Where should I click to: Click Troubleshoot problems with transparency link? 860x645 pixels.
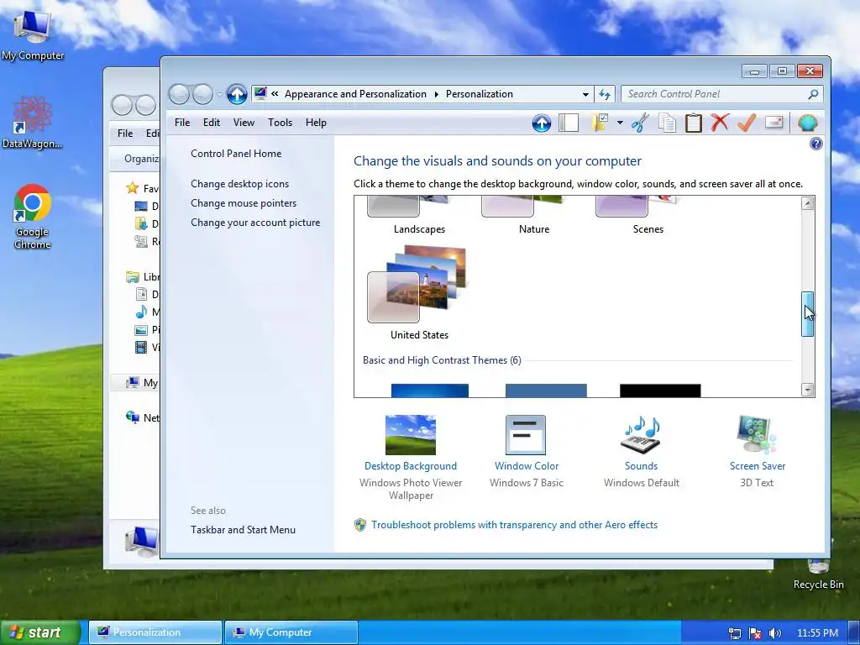click(x=514, y=525)
